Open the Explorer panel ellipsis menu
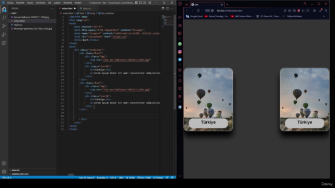 tap(52, 8)
